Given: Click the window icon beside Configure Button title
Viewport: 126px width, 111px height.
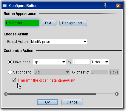Looking at the screenshot, I should point(5,5).
